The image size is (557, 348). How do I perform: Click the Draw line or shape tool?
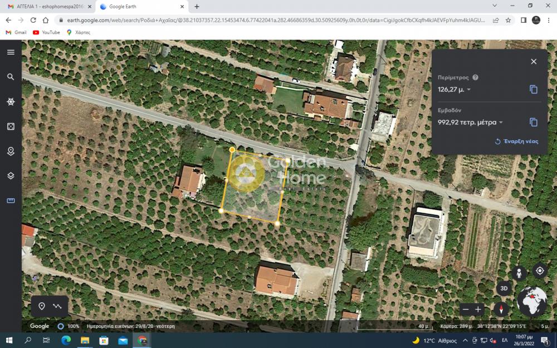57,306
